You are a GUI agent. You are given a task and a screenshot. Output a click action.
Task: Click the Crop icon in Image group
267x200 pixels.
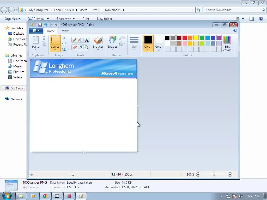(x=64, y=37)
